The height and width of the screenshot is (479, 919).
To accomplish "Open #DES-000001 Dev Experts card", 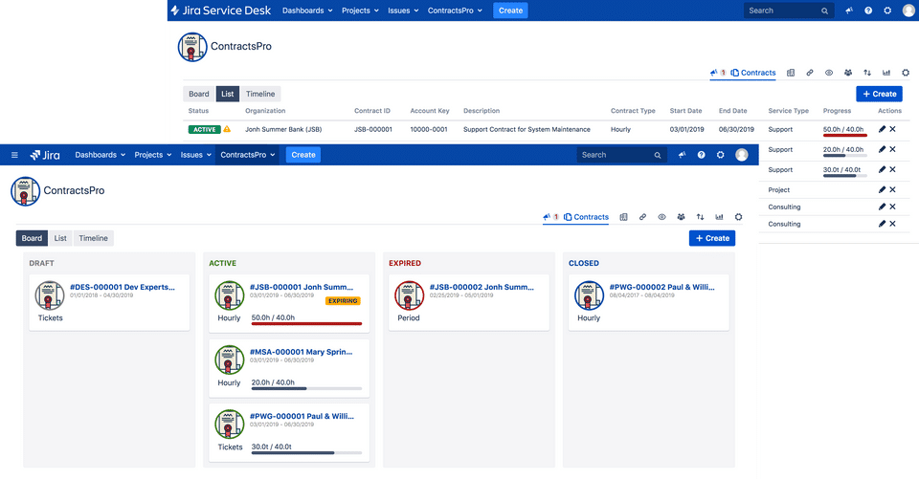I will pos(109,303).
